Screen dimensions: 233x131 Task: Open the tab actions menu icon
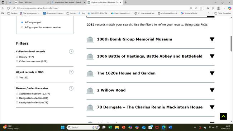3,3
